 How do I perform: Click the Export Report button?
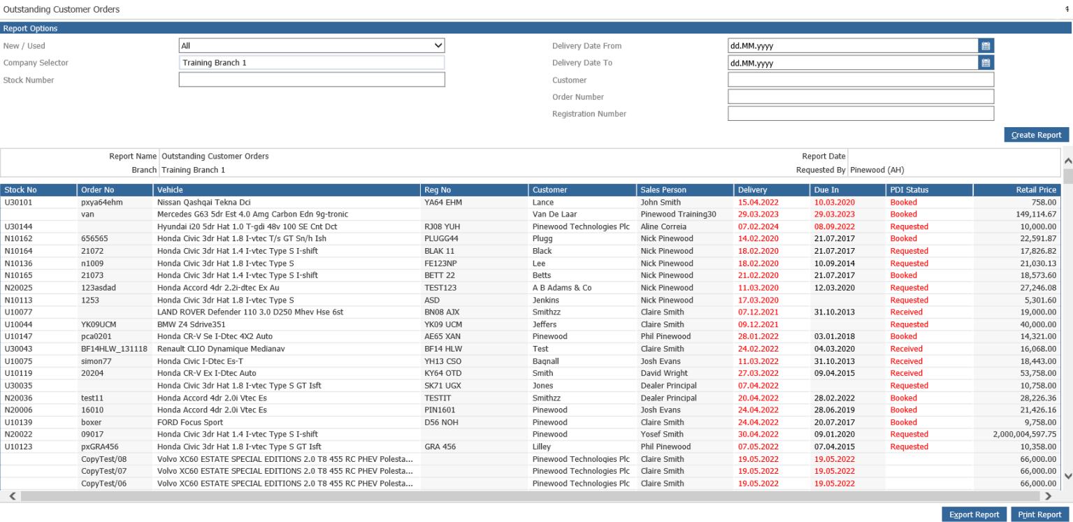(x=974, y=514)
